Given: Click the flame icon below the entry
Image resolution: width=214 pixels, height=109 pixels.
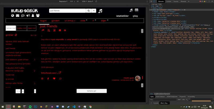Looking at the screenshot, I should point(48,79).
